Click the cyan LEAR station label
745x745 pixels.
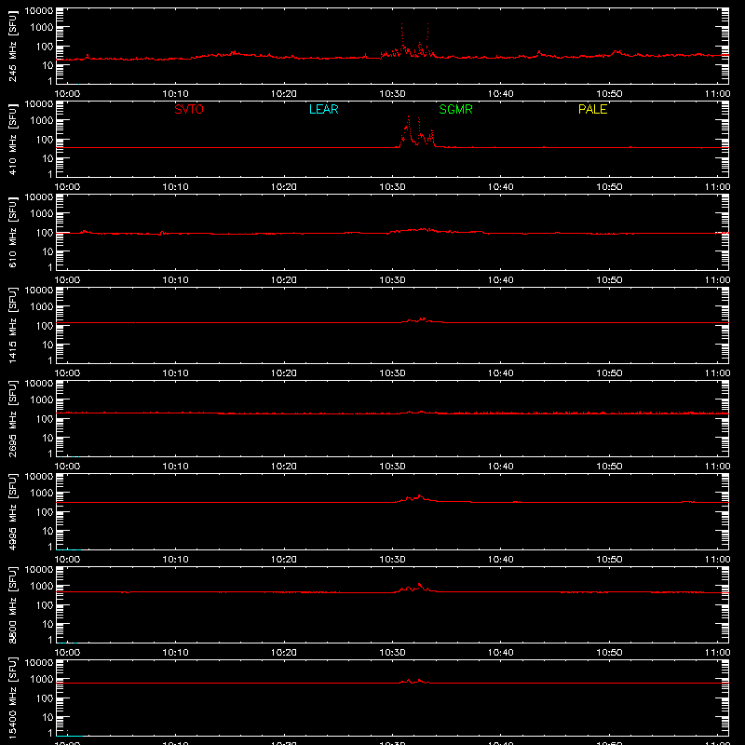323,109
